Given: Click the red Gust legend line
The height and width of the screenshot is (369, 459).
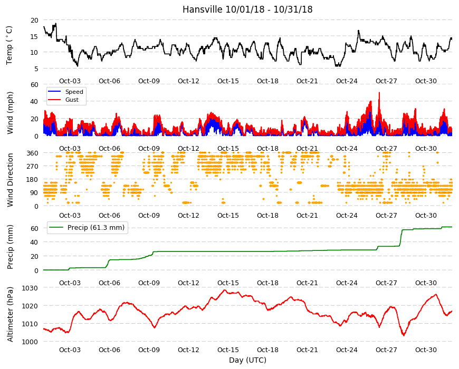Looking at the screenshot, I should (x=54, y=100).
